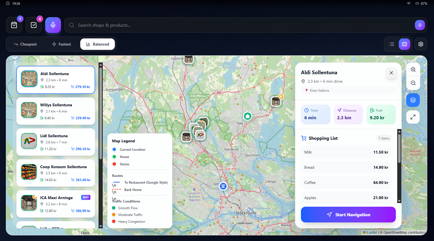Activate the purple voice assistant button
Screen dimensions: 434x241
point(53,25)
